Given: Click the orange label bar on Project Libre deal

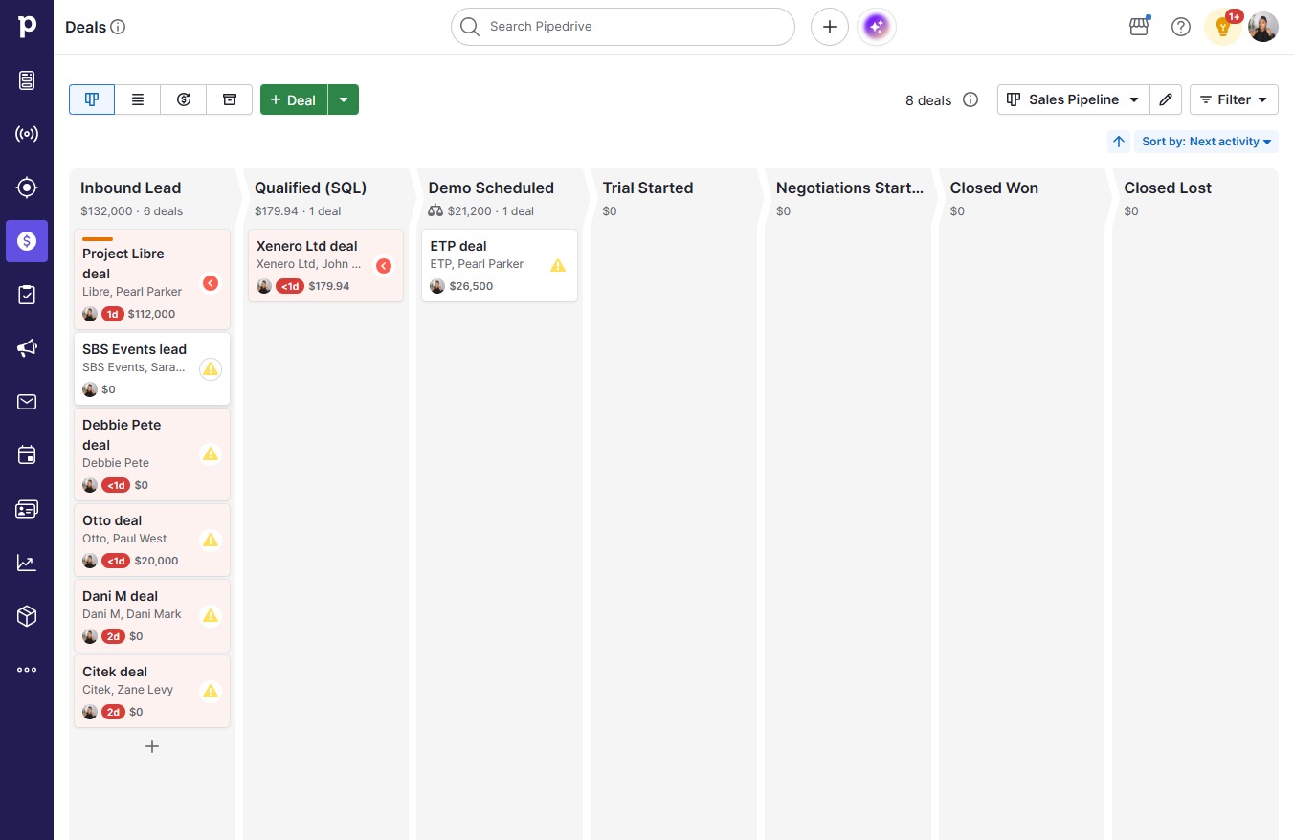Looking at the screenshot, I should [x=98, y=239].
